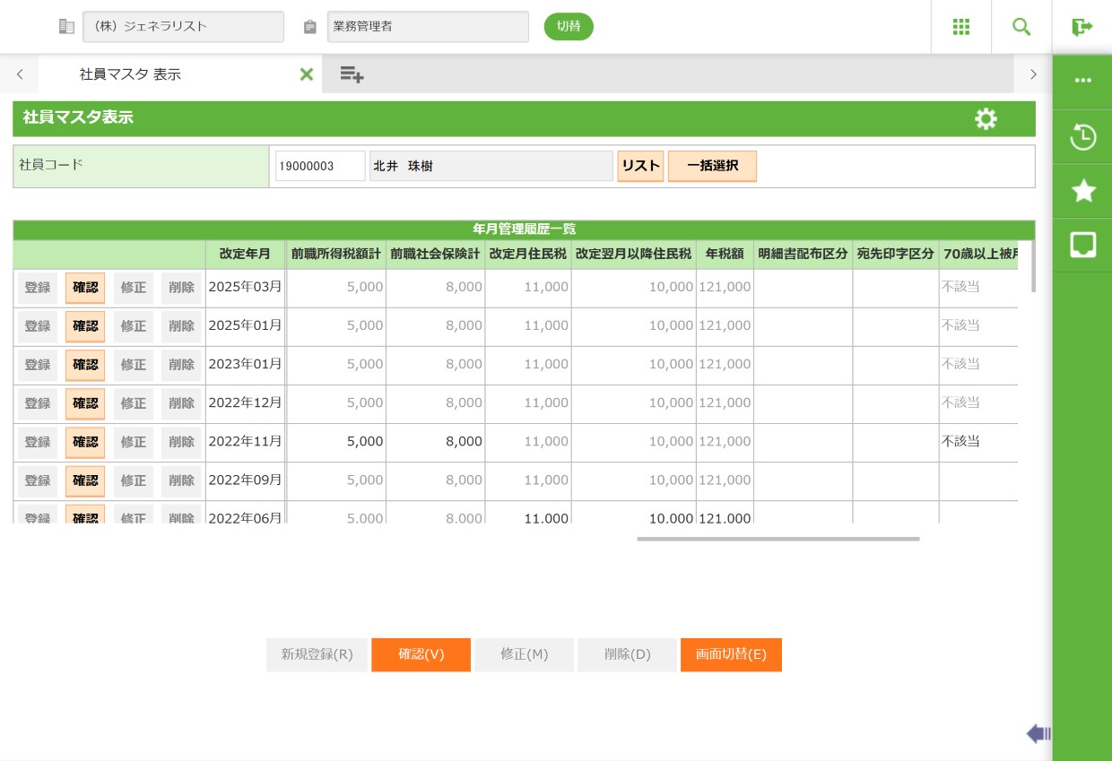Select the 社員マスタ 表示 tab
Viewport: 1112px width, 761px height.
click(131, 74)
